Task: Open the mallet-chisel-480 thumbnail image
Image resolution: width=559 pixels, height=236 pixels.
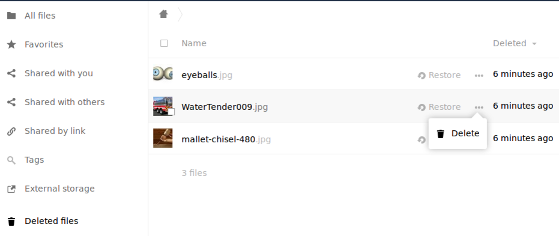Action: (163, 138)
